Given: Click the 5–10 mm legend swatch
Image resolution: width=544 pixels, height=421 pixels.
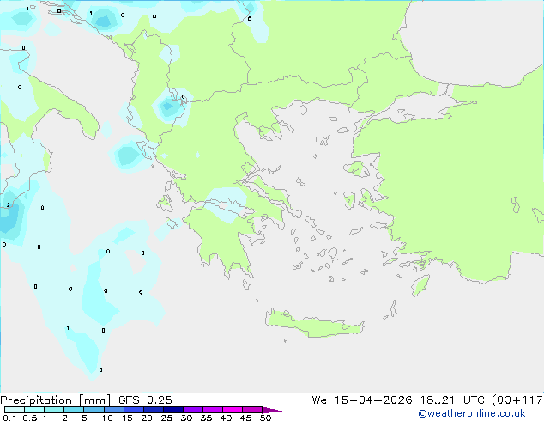Looking at the screenshot, I should tap(94, 410).
